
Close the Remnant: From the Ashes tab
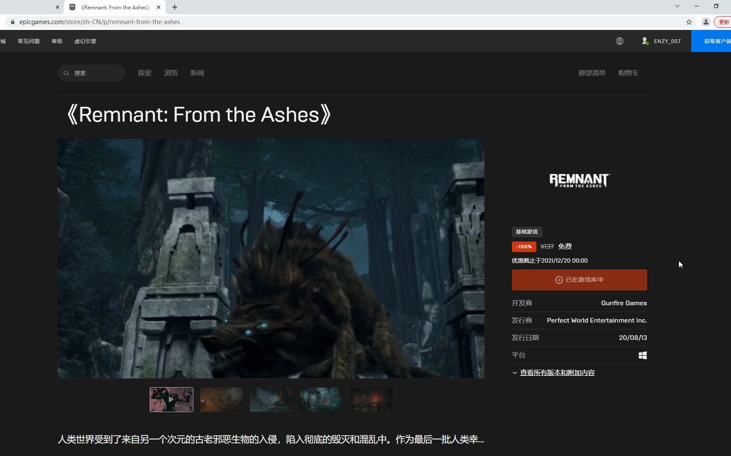(159, 7)
